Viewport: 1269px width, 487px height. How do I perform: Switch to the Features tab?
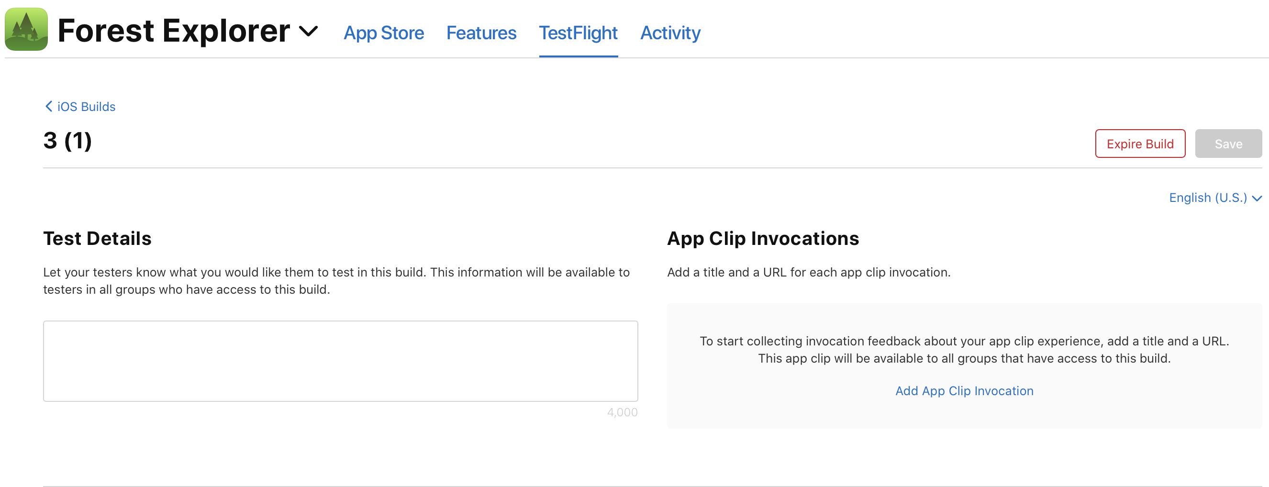pos(481,33)
